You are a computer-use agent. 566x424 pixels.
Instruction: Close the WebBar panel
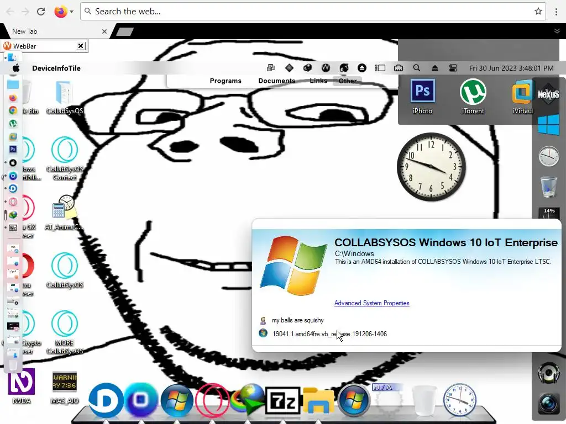pos(81,46)
